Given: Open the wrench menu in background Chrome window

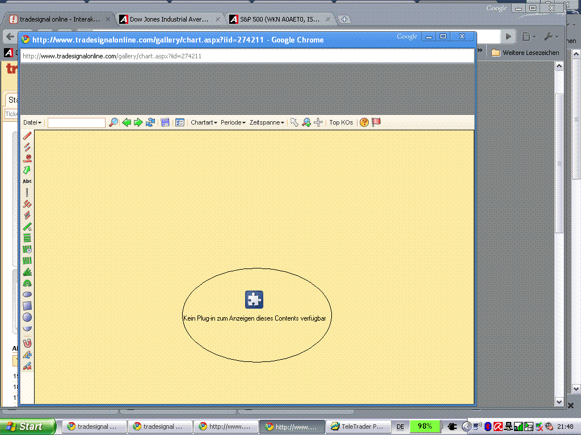Looking at the screenshot, I should click(550, 36).
